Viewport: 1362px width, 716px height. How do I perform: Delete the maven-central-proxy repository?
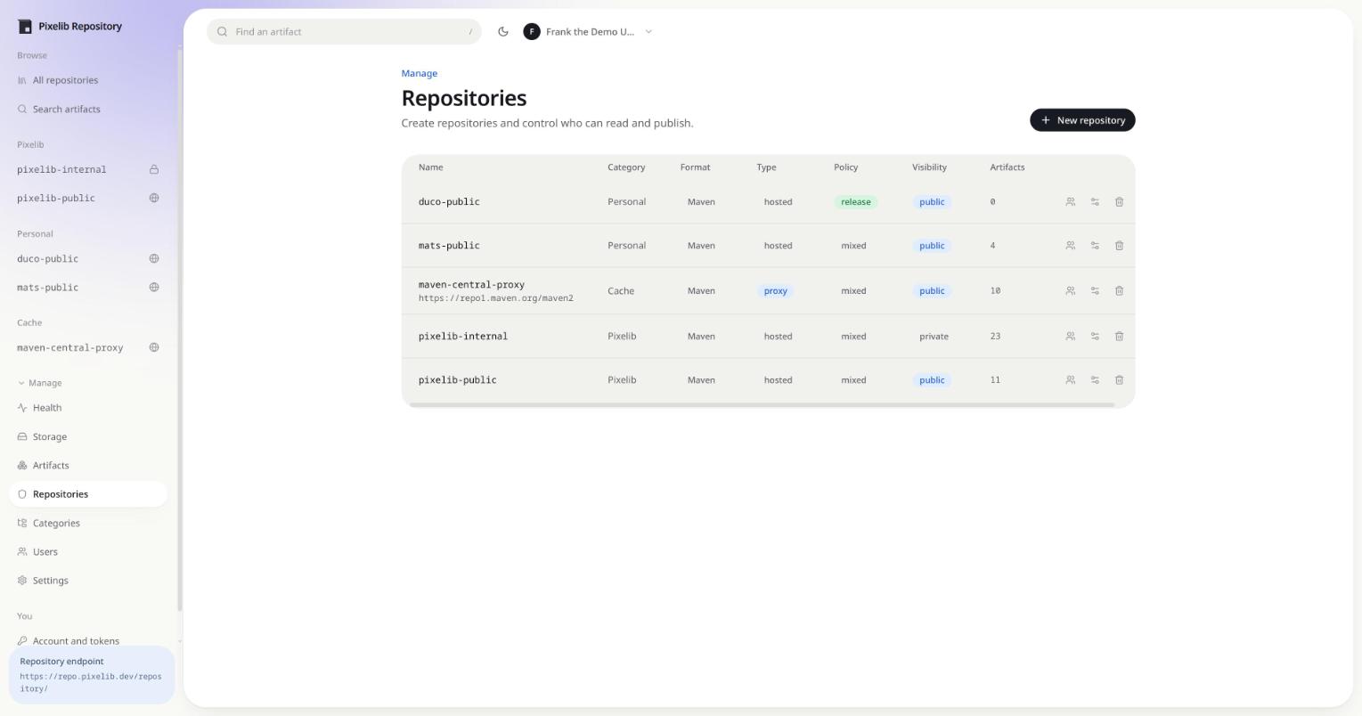[x=1119, y=291]
